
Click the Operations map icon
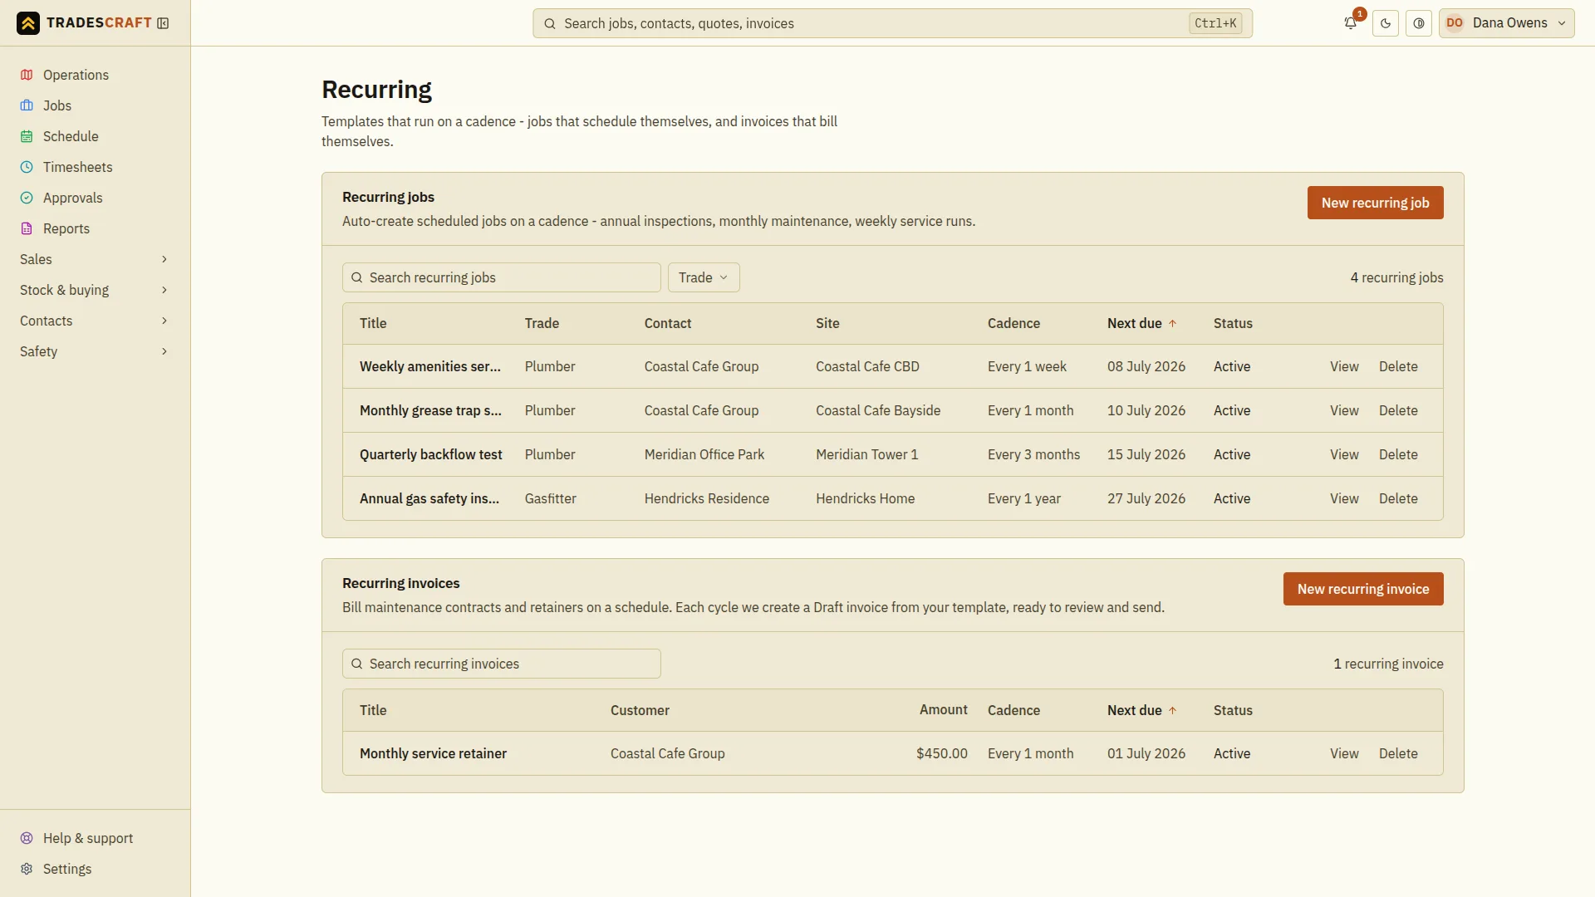coord(27,75)
